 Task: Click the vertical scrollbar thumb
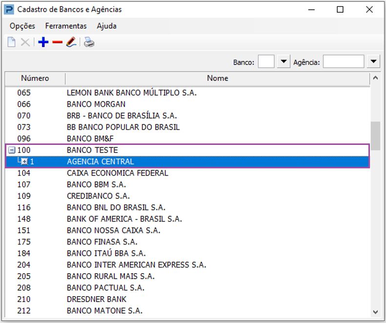pyautogui.click(x=375, y=136)
